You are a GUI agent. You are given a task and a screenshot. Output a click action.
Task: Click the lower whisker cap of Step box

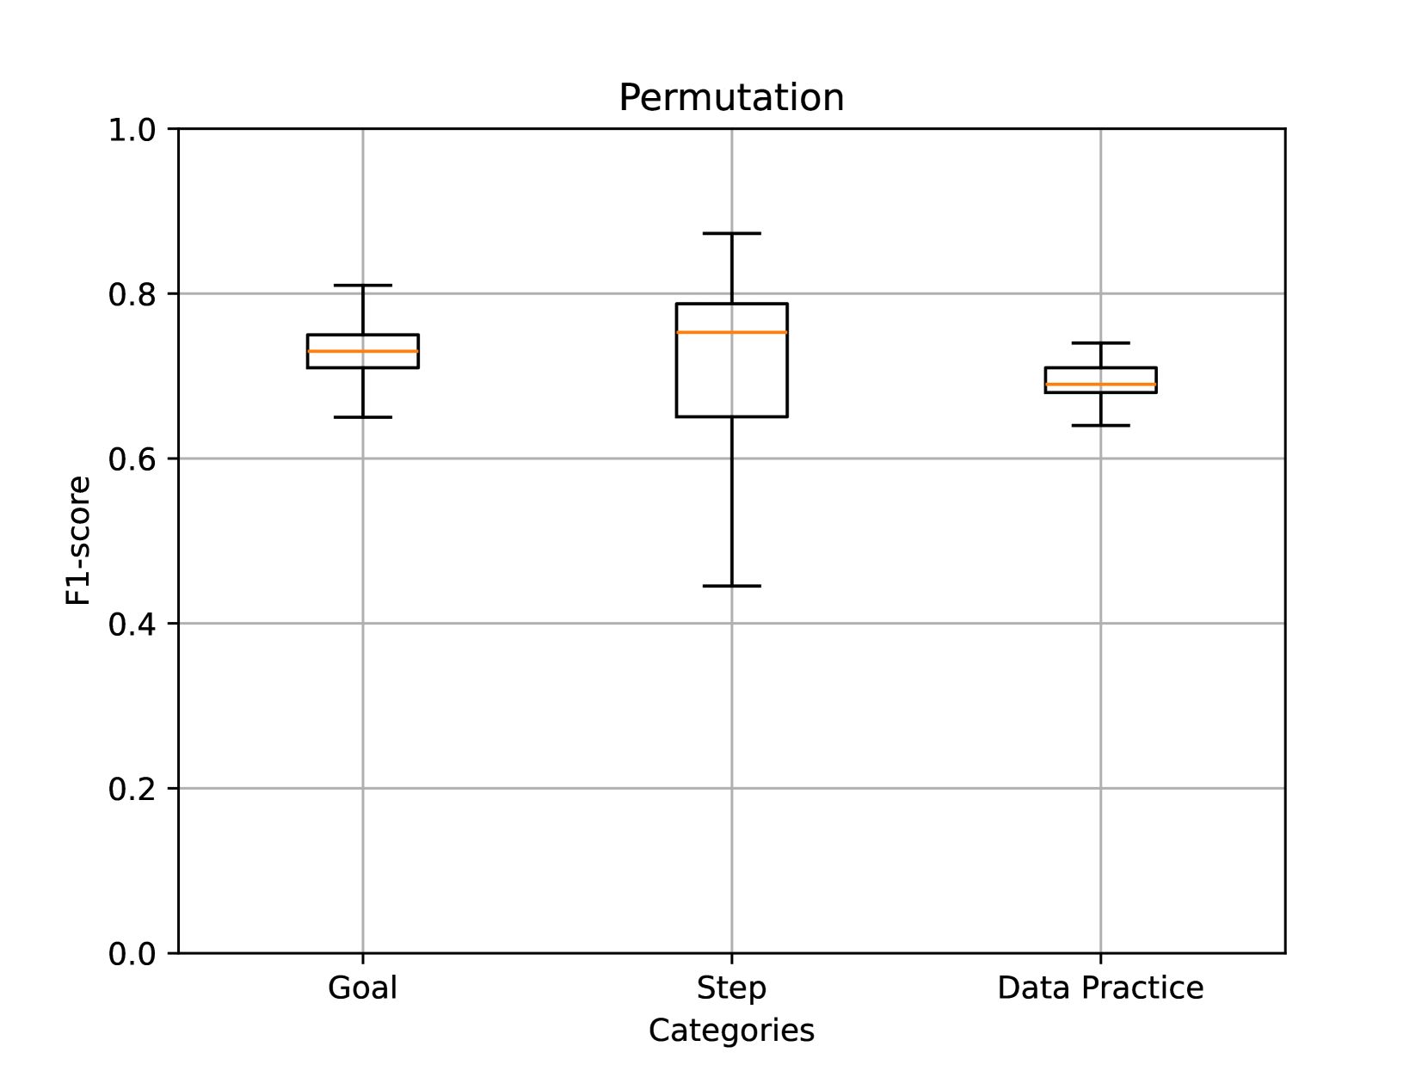pyautogui.click(x=731, y=586)
